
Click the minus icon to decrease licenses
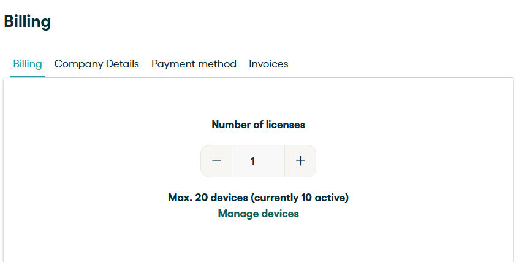click(x=216, y=161)
